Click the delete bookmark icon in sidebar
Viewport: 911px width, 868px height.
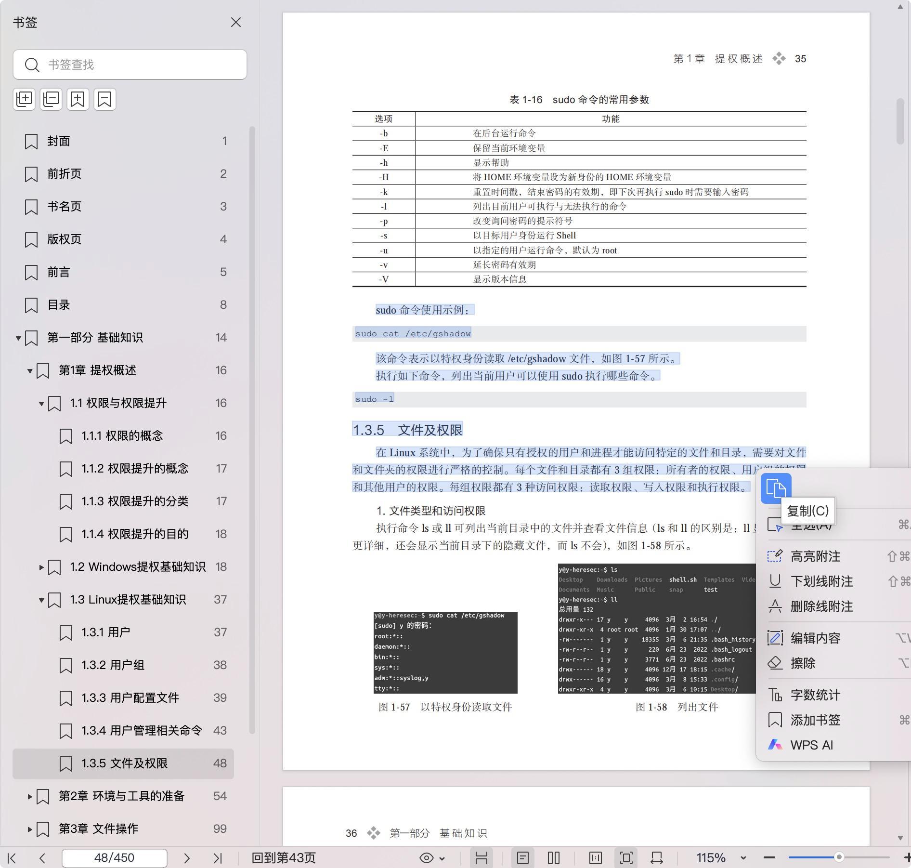105,99
